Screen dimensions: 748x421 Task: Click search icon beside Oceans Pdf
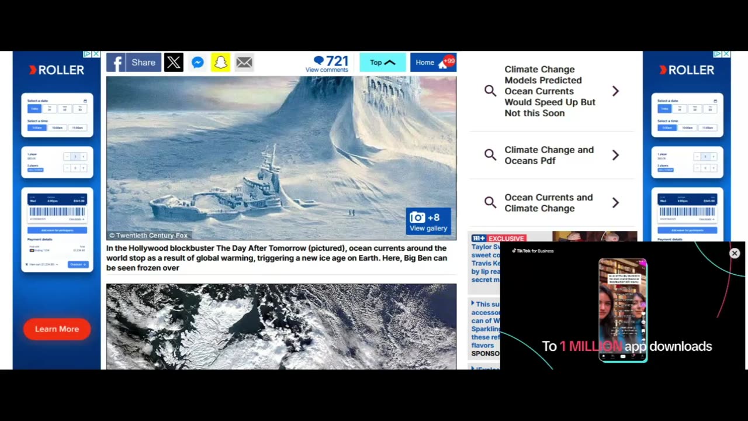490,155
